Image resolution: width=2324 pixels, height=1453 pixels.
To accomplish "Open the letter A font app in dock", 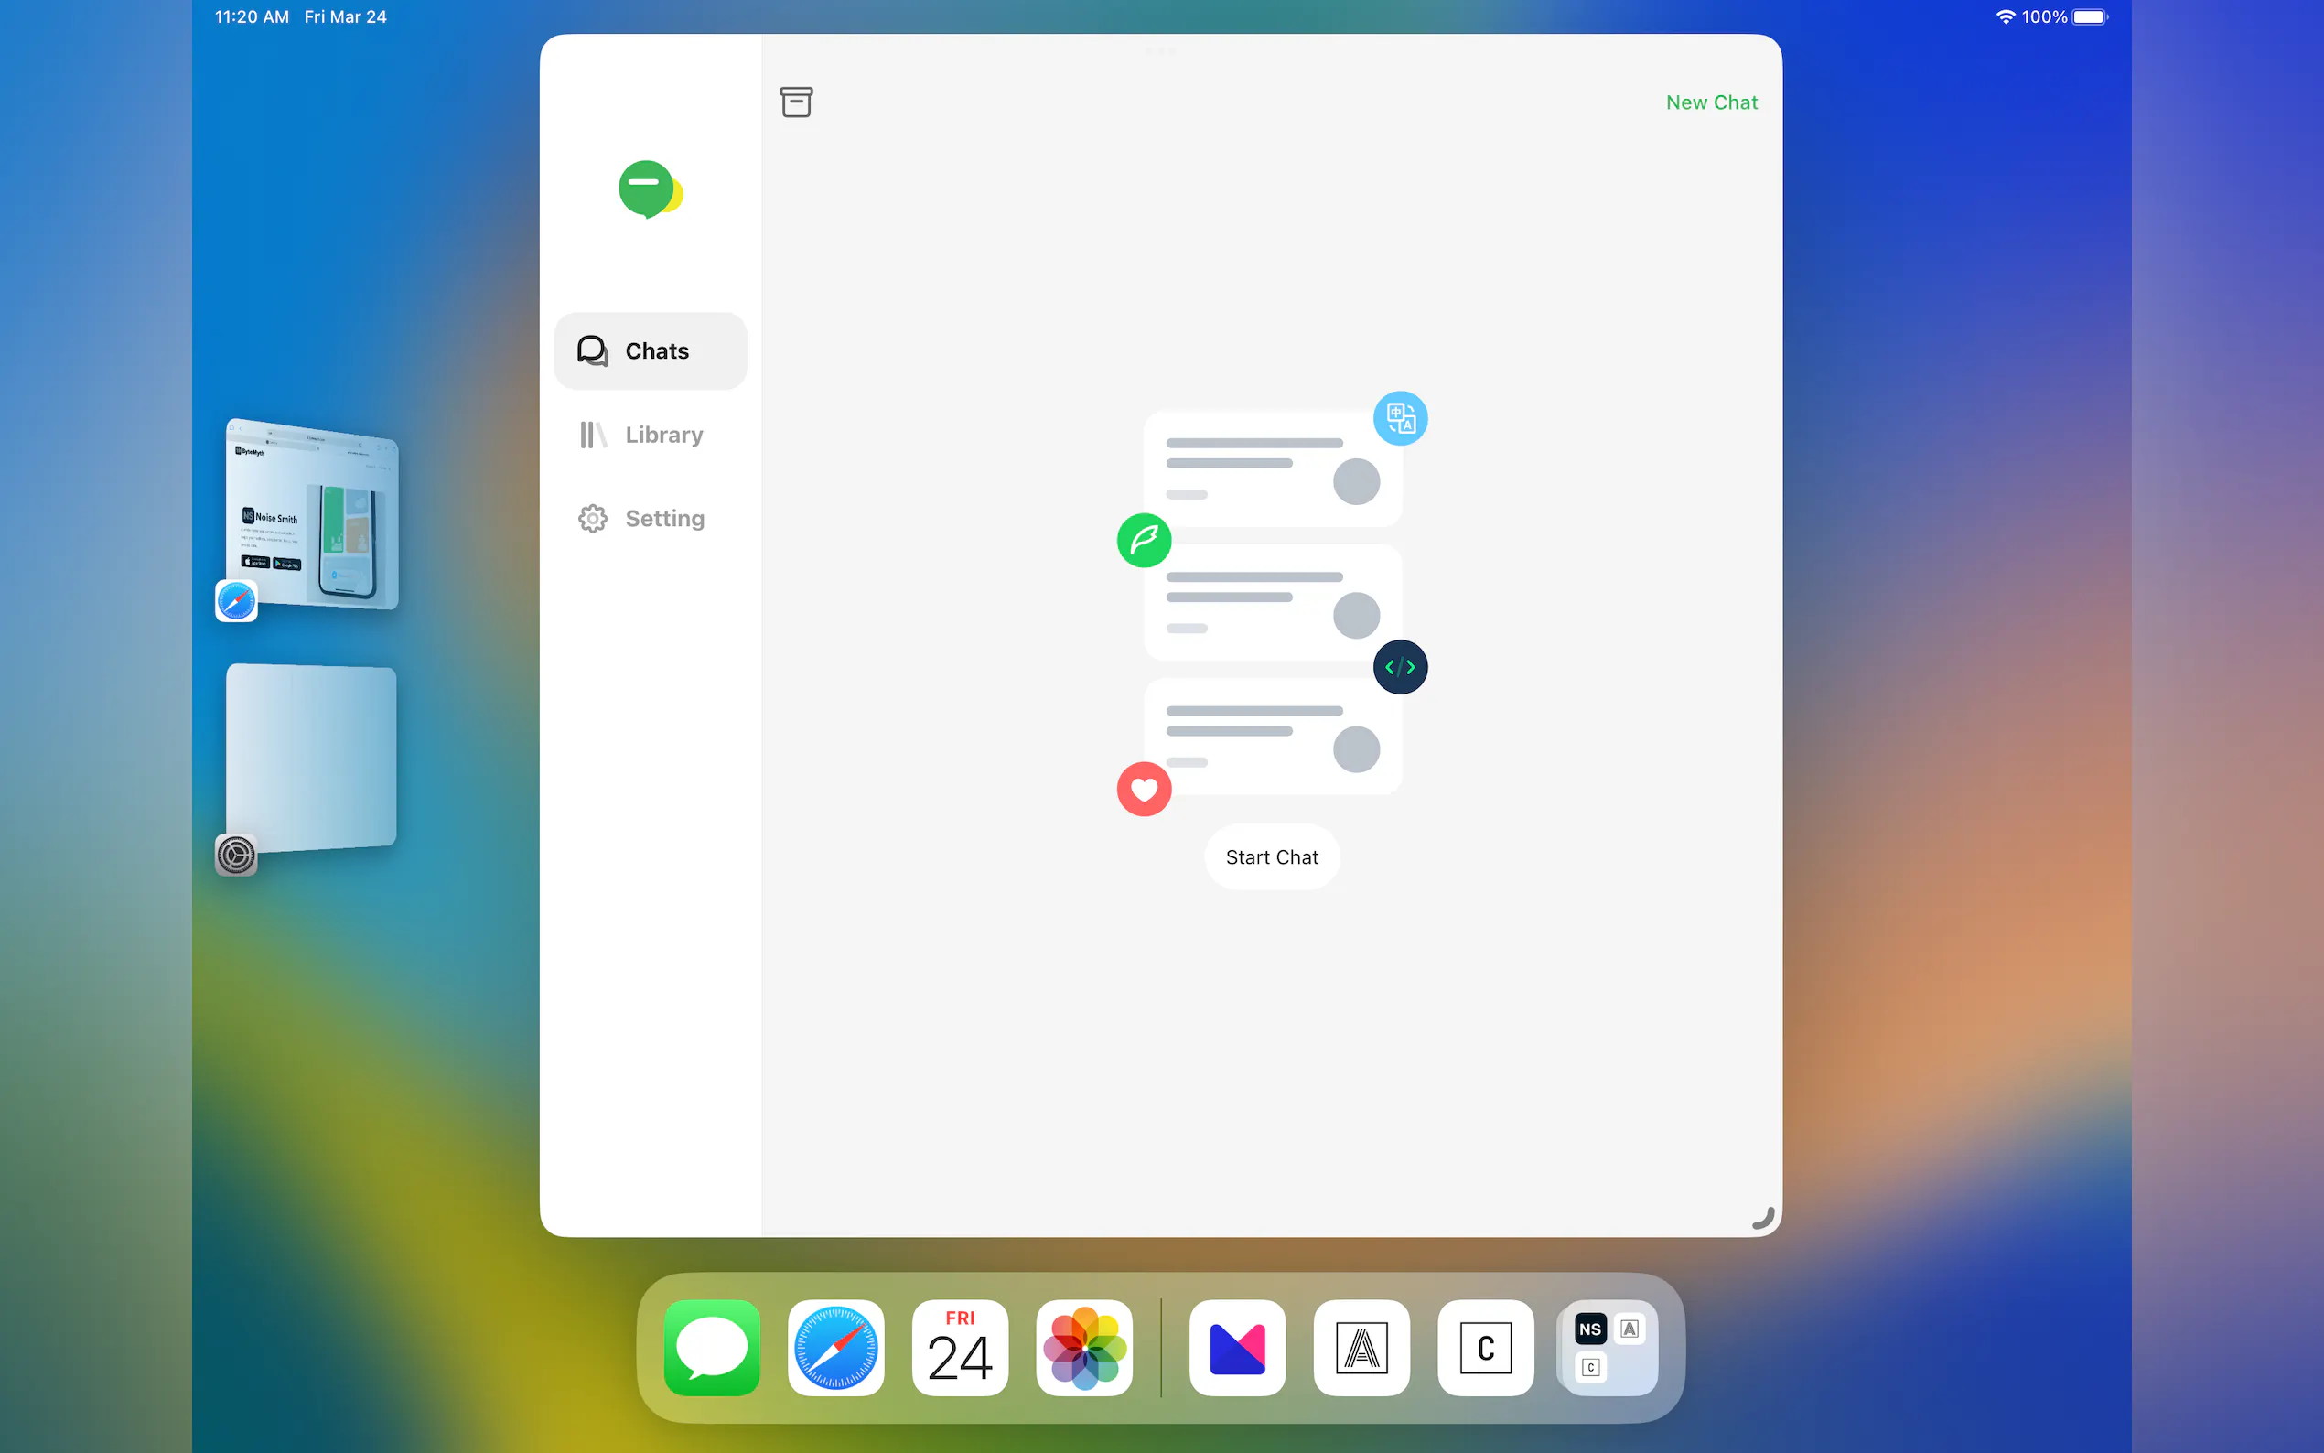I will coord(1361,1347).
